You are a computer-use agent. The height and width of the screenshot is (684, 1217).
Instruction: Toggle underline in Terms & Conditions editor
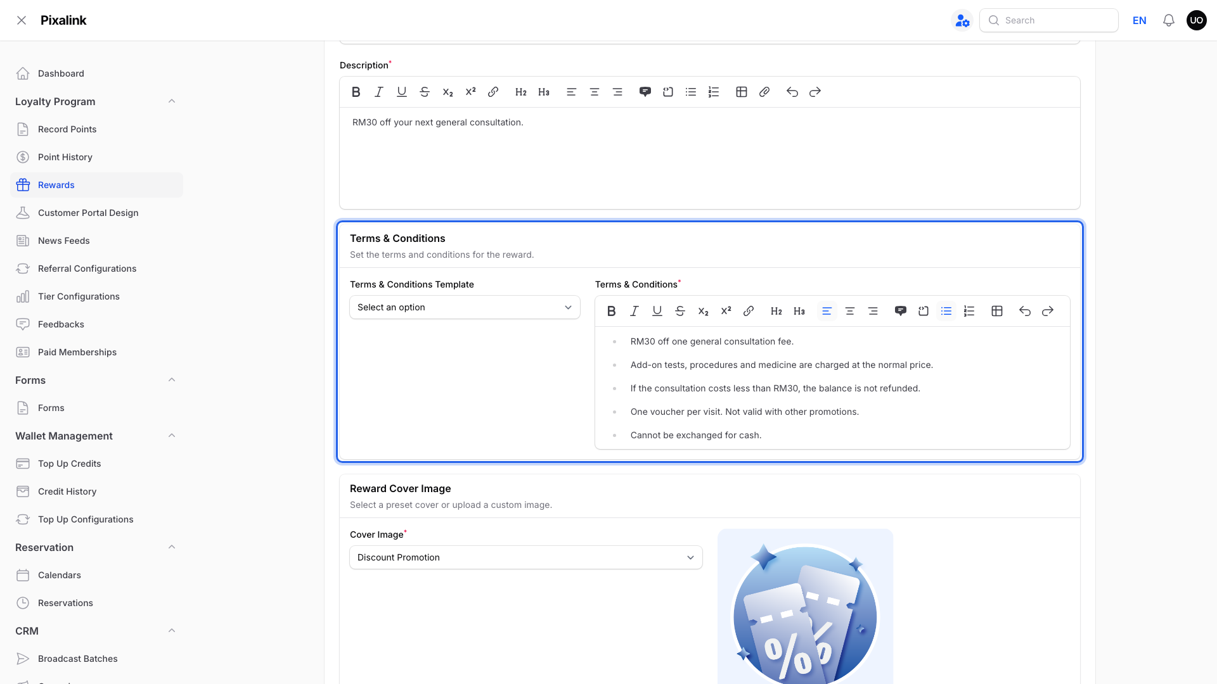coord(657,311)
